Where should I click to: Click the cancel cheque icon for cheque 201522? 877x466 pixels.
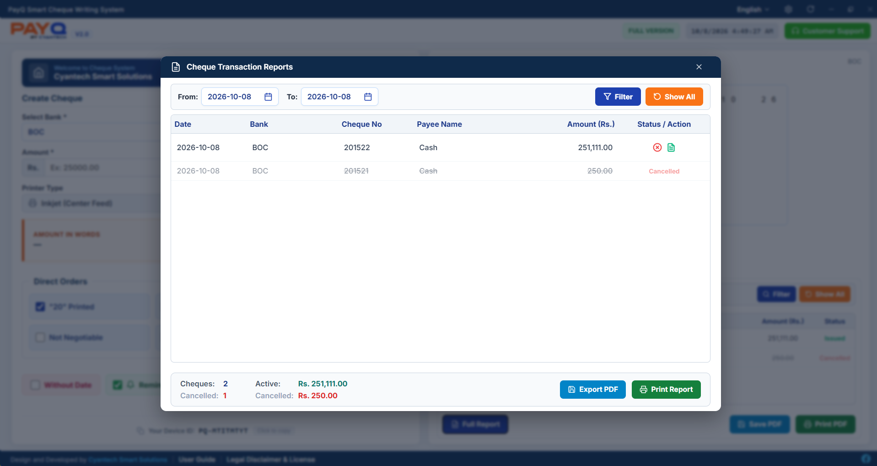coord(657,147)
